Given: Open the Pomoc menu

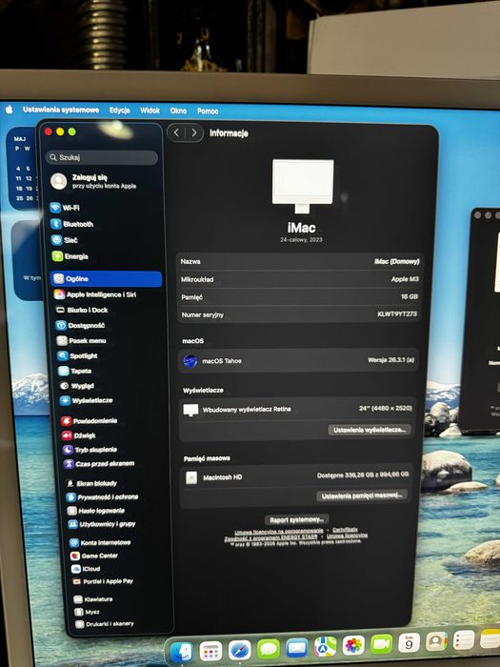Looking at the screenshot, I should pos(208,111).
